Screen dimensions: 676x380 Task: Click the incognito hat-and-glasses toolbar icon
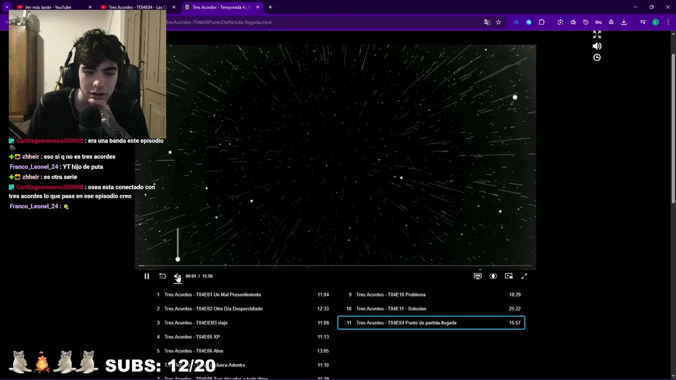click(611, 22)
